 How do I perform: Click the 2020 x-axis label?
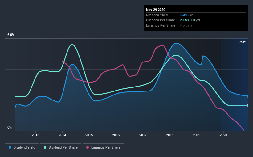pyautogui.click(x=223, y=135)
